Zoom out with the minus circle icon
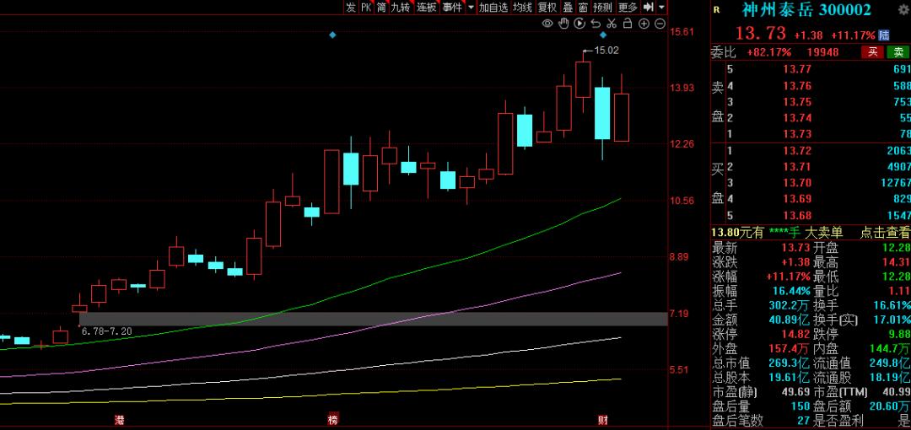Viewport: 911px width, 430px height. pos(660,24)
